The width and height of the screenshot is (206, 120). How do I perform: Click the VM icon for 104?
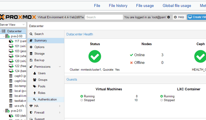pyautogui.click(x=11, y=56)
